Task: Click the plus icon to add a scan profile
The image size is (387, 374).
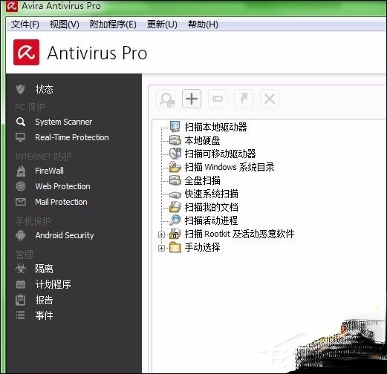Action: (192, 99)
